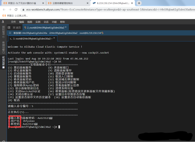This screenshot has width=195, height=142.
Task: Toggle the sidebar list icon beside 首页
Action: pyautogui.click(x=9, y=27)
